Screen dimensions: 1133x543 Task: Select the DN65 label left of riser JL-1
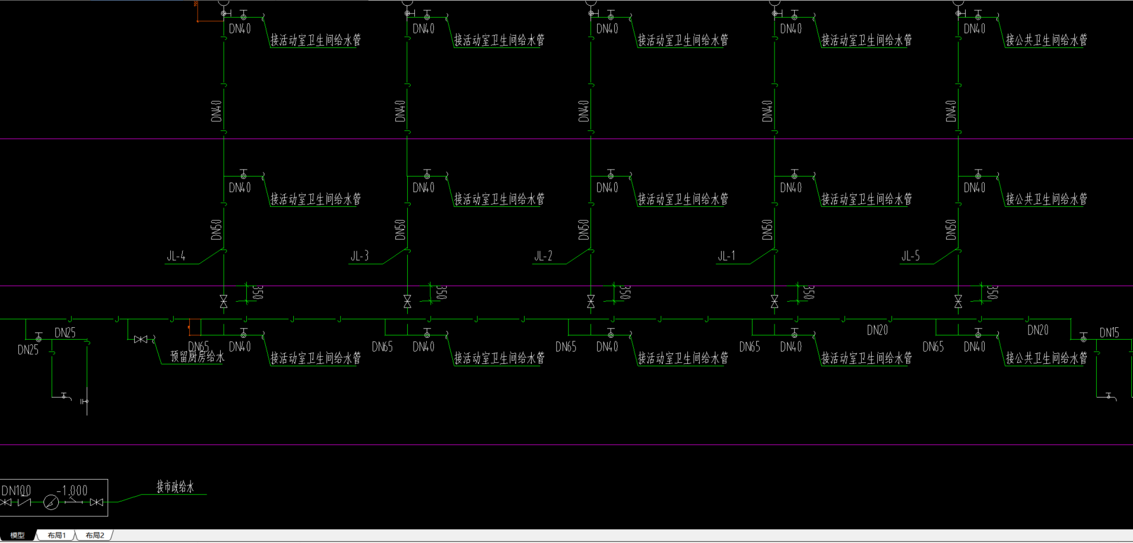pyautogui.click(x=750, y=347)
